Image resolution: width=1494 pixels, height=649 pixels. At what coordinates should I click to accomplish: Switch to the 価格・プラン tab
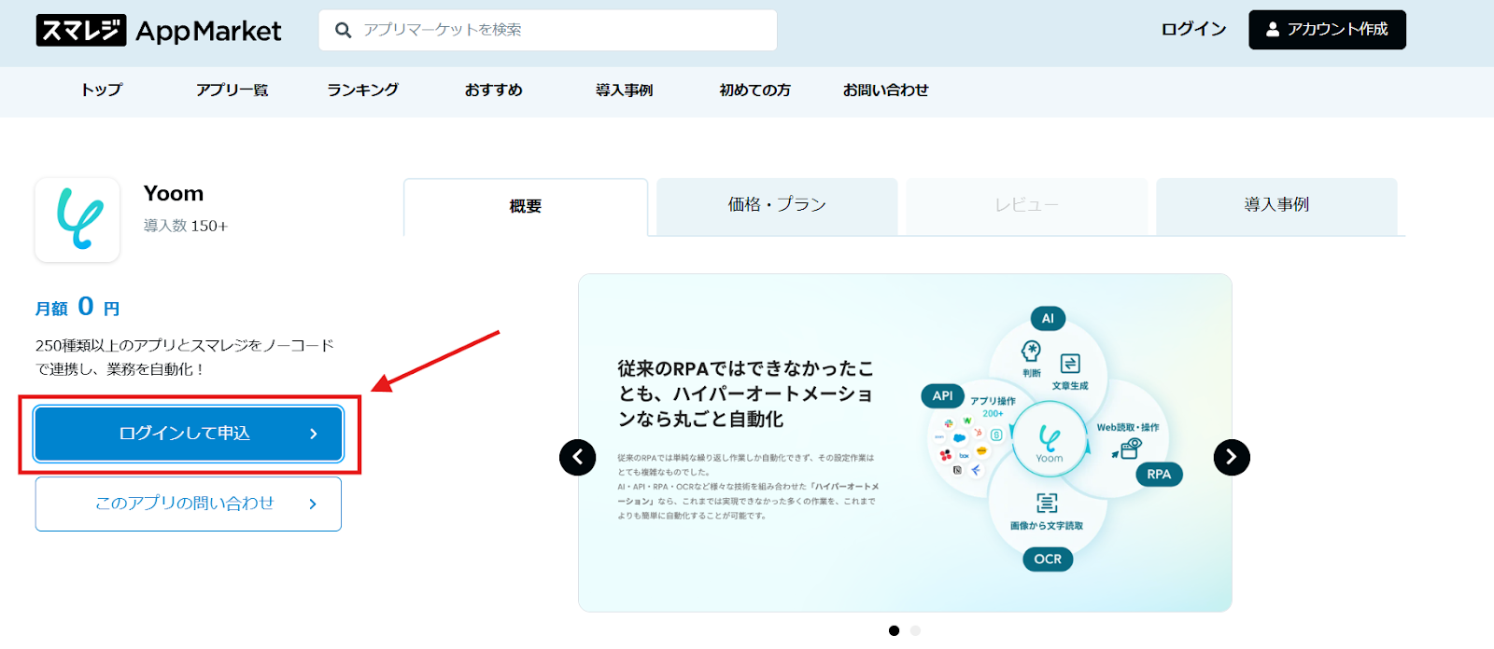tap(777, 206)
